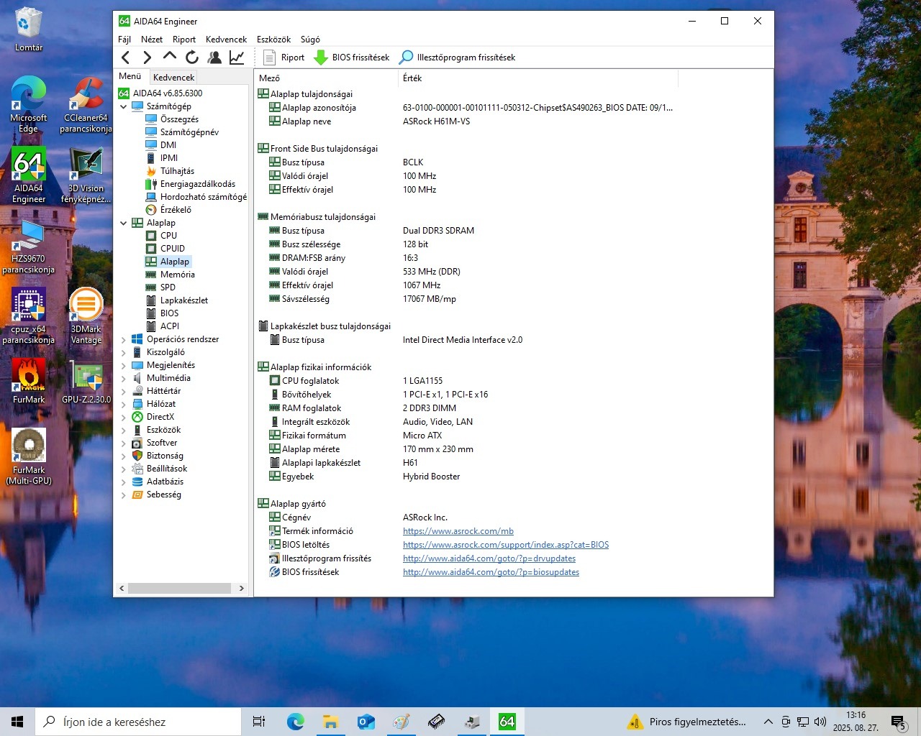This screenshot has height=736, width=921.
Task: Open Microsoft Edge from the taskbar
Action: (x=295, y=722)
